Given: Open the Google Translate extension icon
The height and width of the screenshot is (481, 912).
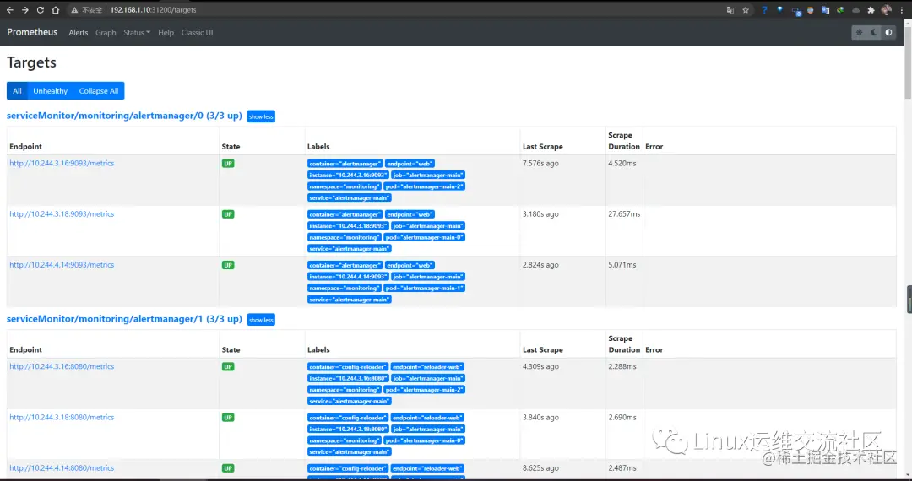Looking at the screenshot, I should point(825,10).
